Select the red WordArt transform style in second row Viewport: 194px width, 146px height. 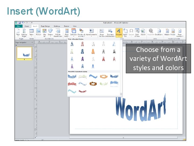[x=72, y=84]
